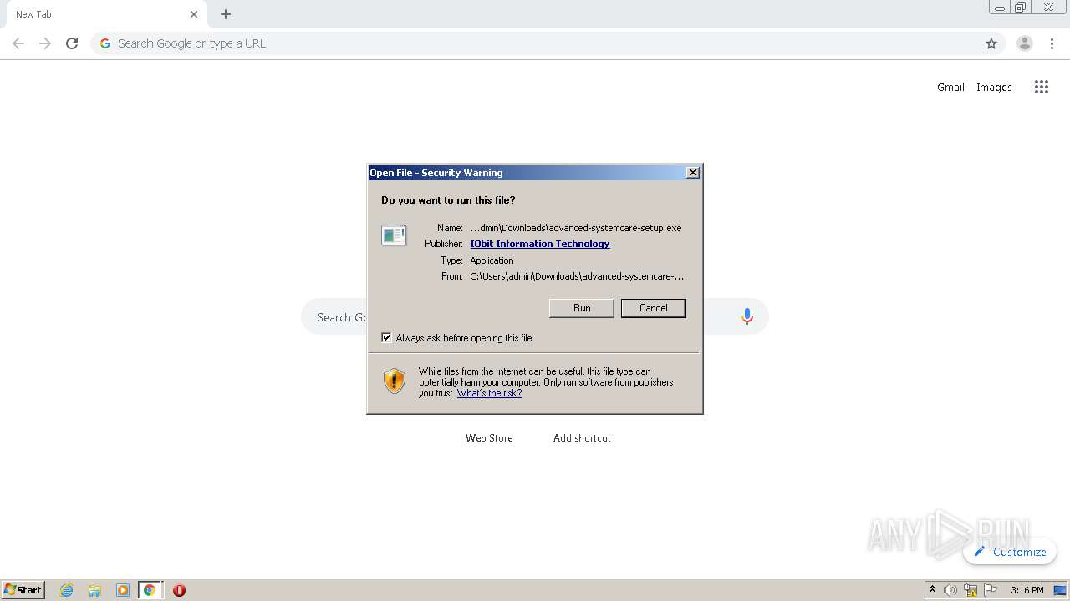The height and width of the screenshot is (601, 1070).
Task: Open the Chrome profile avatar menu
Action: (x=1025, y=43)
